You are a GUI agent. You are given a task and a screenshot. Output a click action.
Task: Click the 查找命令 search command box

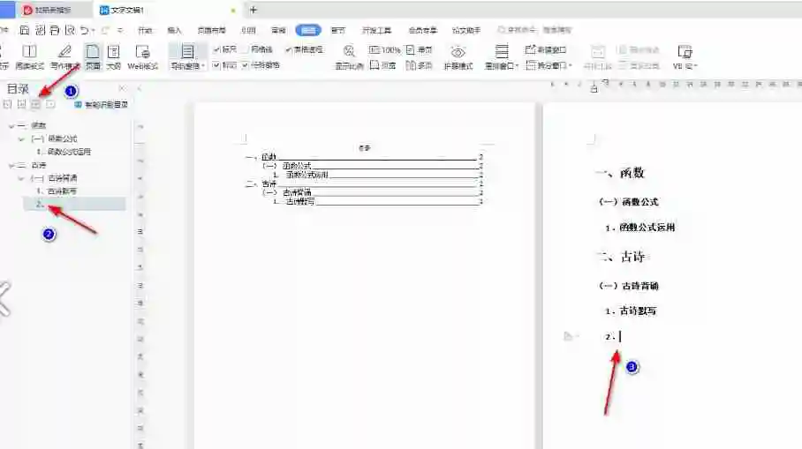tap(534, 30)
